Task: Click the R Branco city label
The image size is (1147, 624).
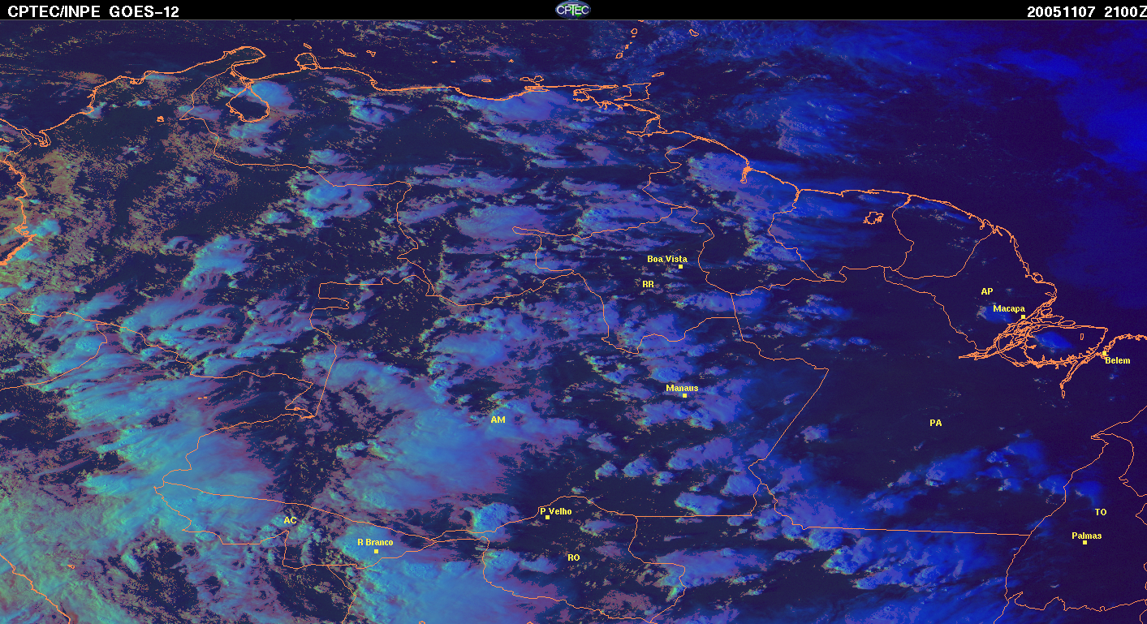Action: (x=375, y=542)
